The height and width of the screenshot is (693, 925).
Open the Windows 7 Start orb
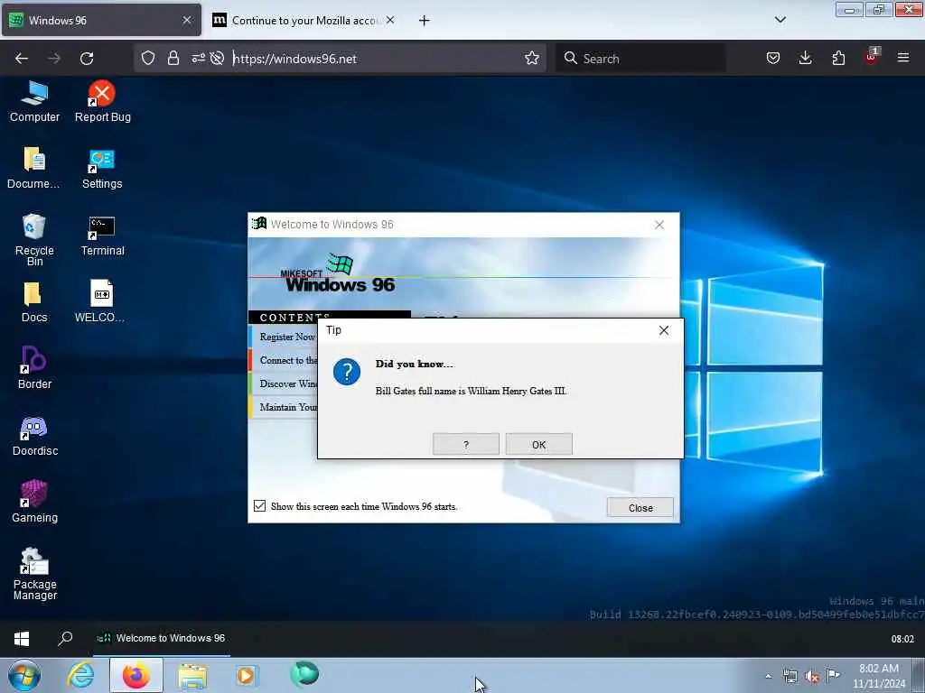click(24, 675)
